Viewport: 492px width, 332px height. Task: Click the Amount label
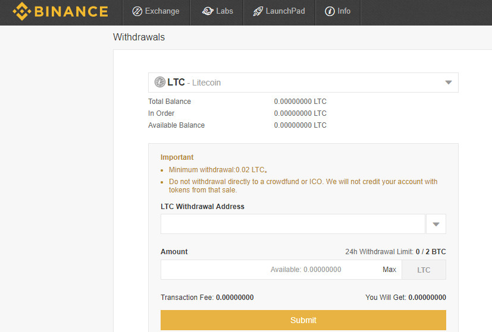point(174,251)
